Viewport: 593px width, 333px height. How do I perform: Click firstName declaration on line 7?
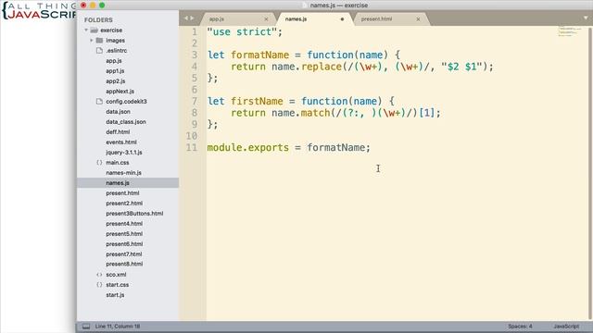coord(257,101)
